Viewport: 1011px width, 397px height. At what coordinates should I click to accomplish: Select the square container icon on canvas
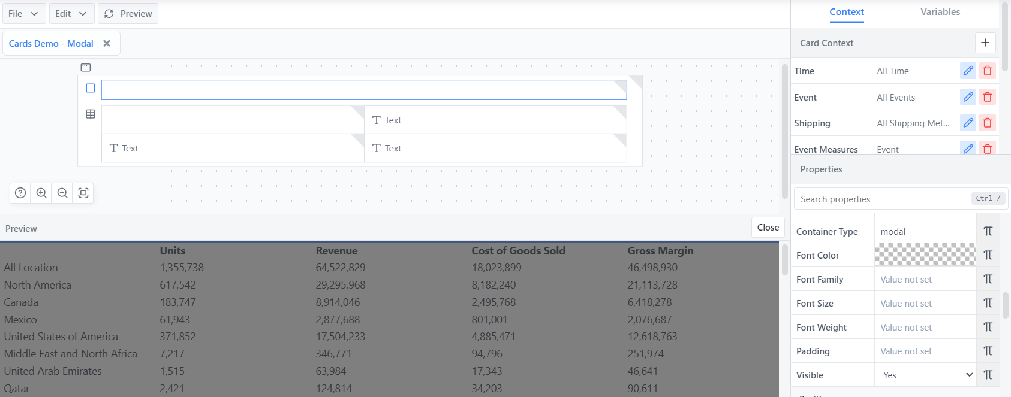(x=91, y=88)
